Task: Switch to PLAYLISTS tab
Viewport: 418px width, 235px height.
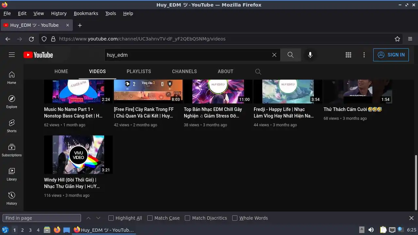Action: tap(139, 71)
